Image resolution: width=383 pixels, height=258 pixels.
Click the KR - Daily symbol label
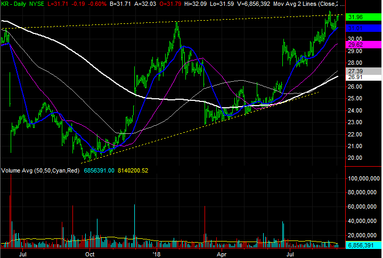click(14, 4)
